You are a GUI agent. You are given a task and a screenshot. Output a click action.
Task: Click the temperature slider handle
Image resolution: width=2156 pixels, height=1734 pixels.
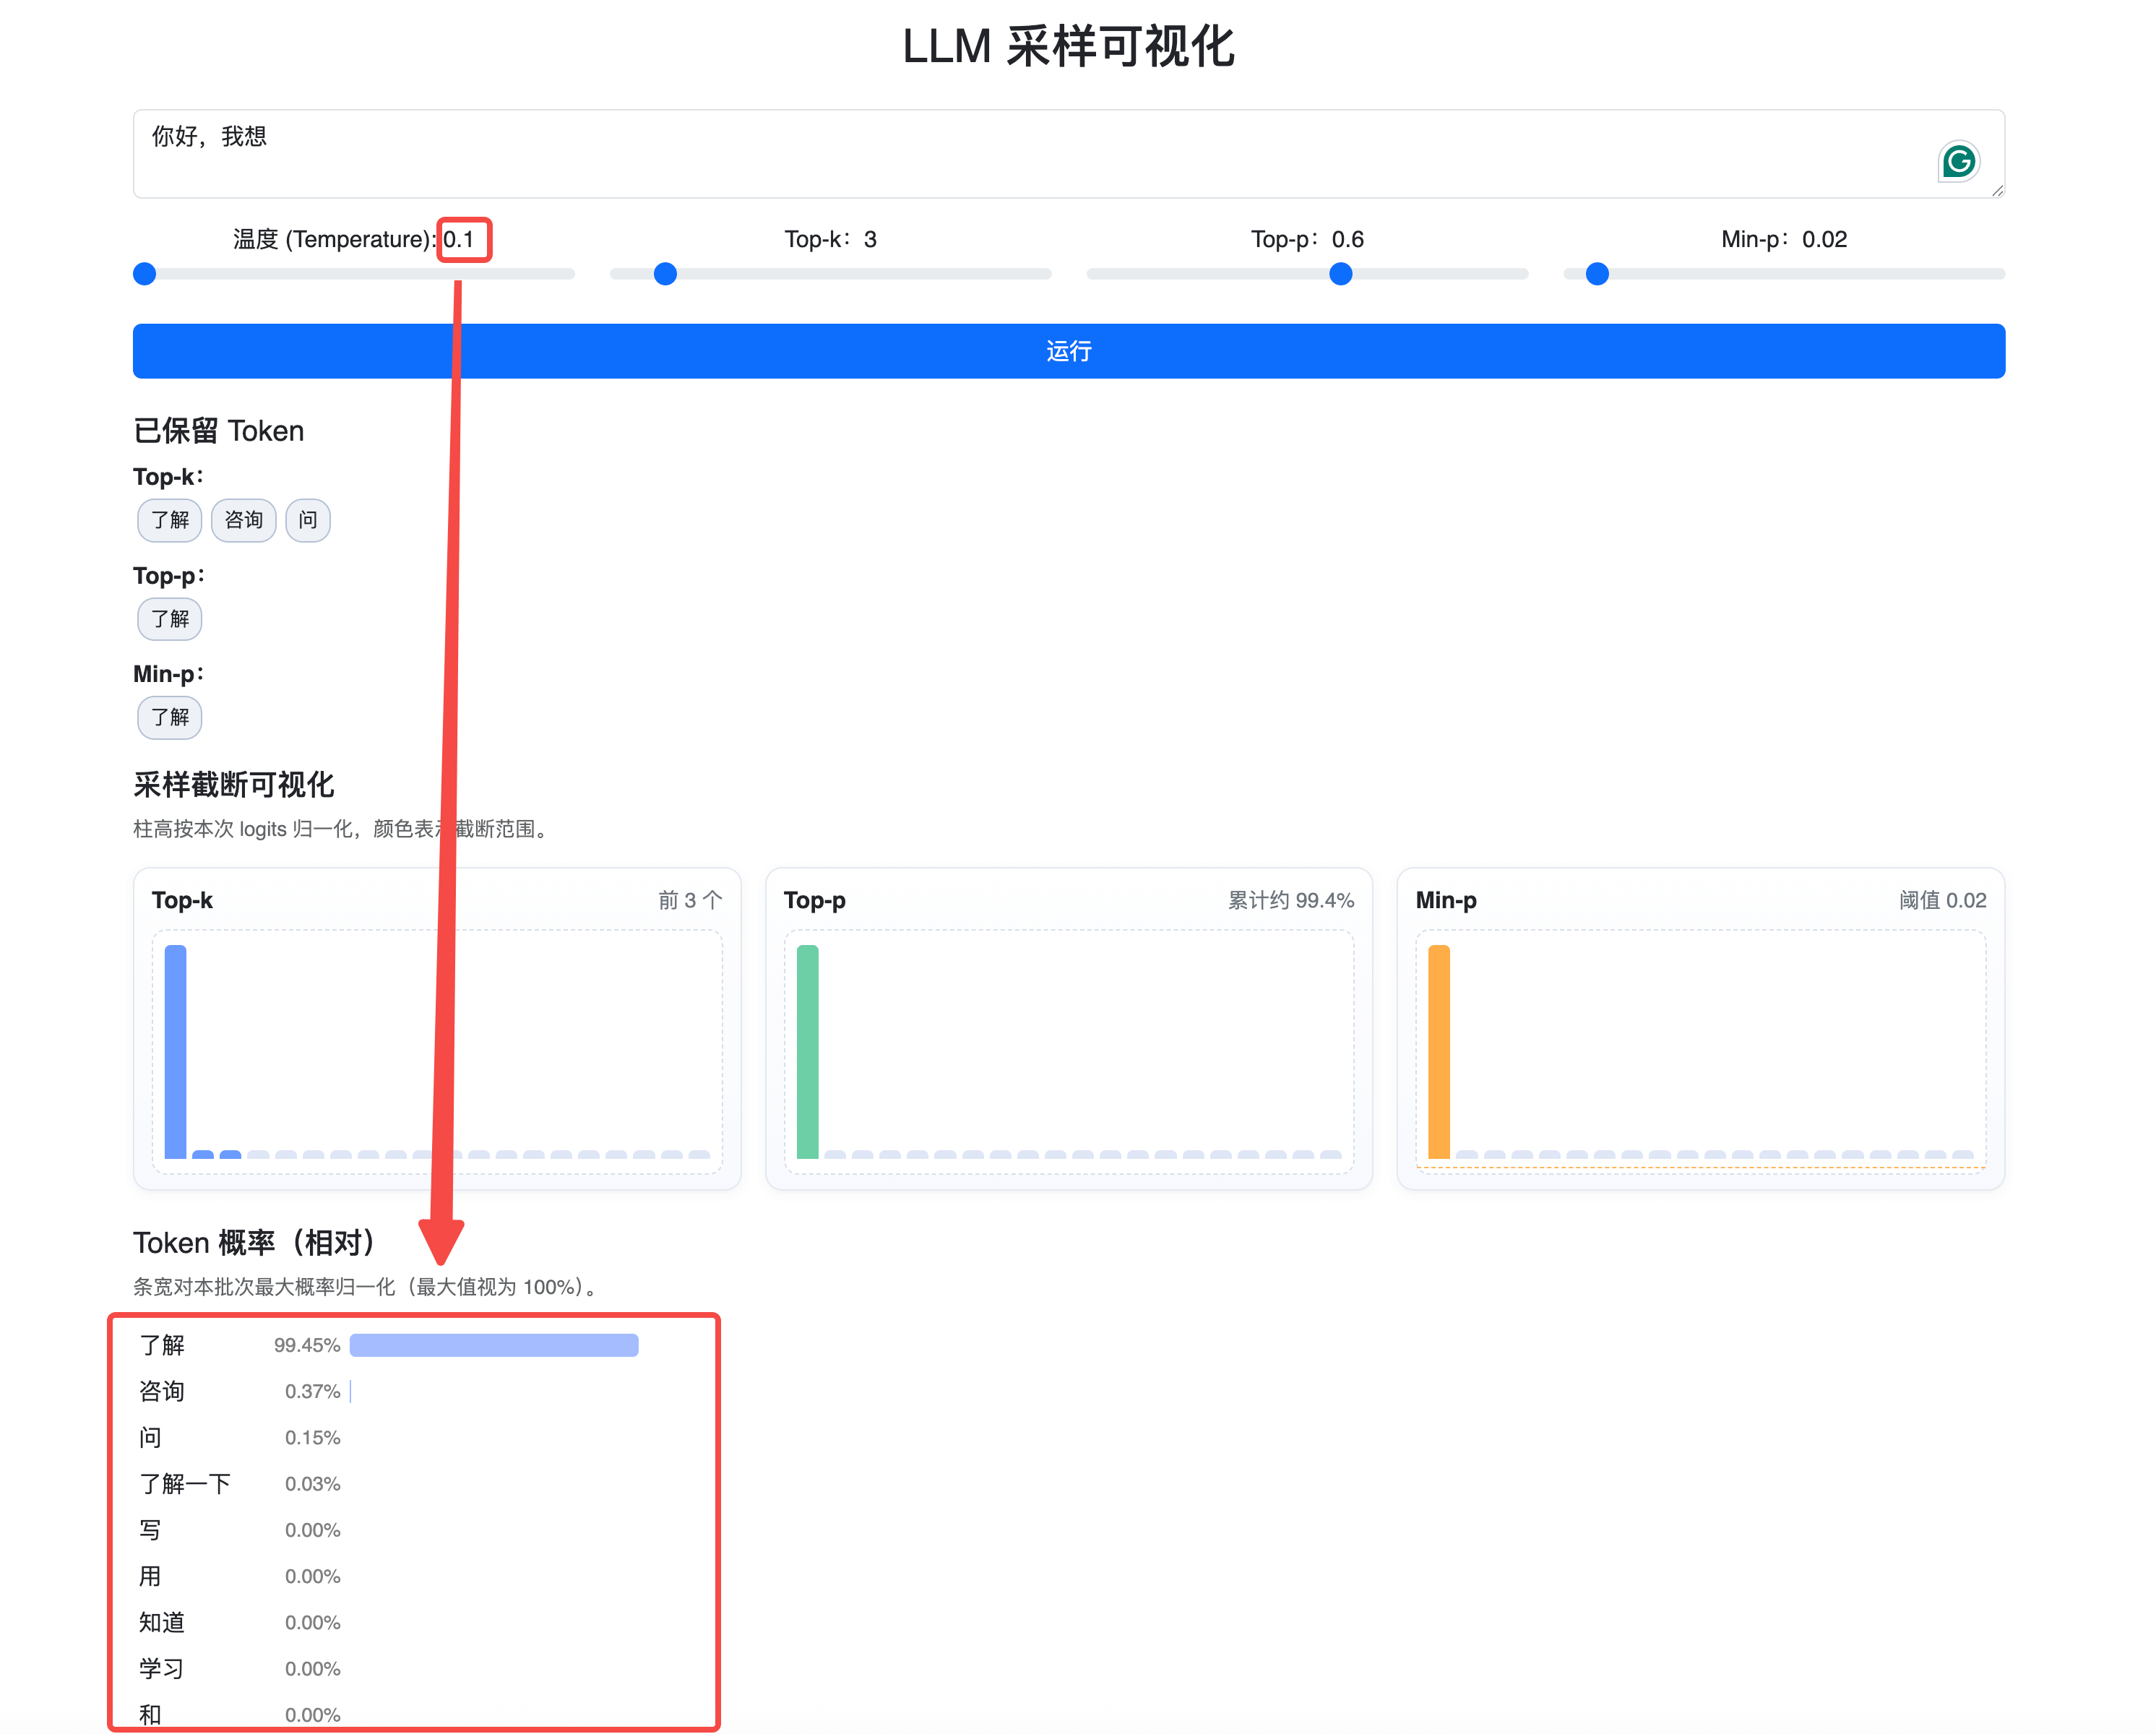(145, 274)
